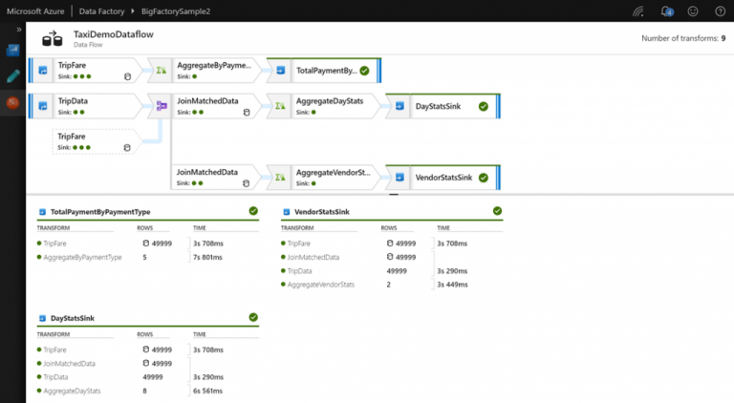The height and width of the screenshot is (403, 734).
Task: Click AggregateVendorStats row in VendorStatsSink panel
Action: pyautogui.click(x=392, y=285)
